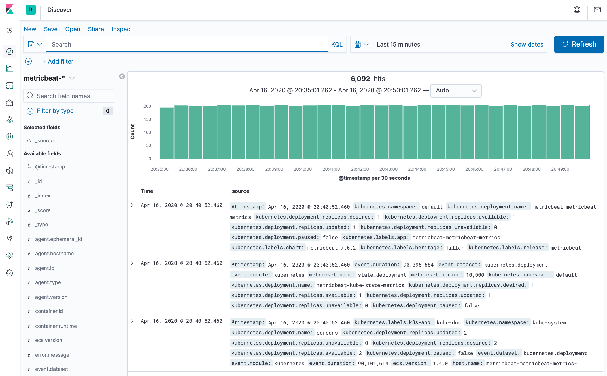Open Maps icon in sidebar
Screen dimensions: 607x376
point(10,120)
